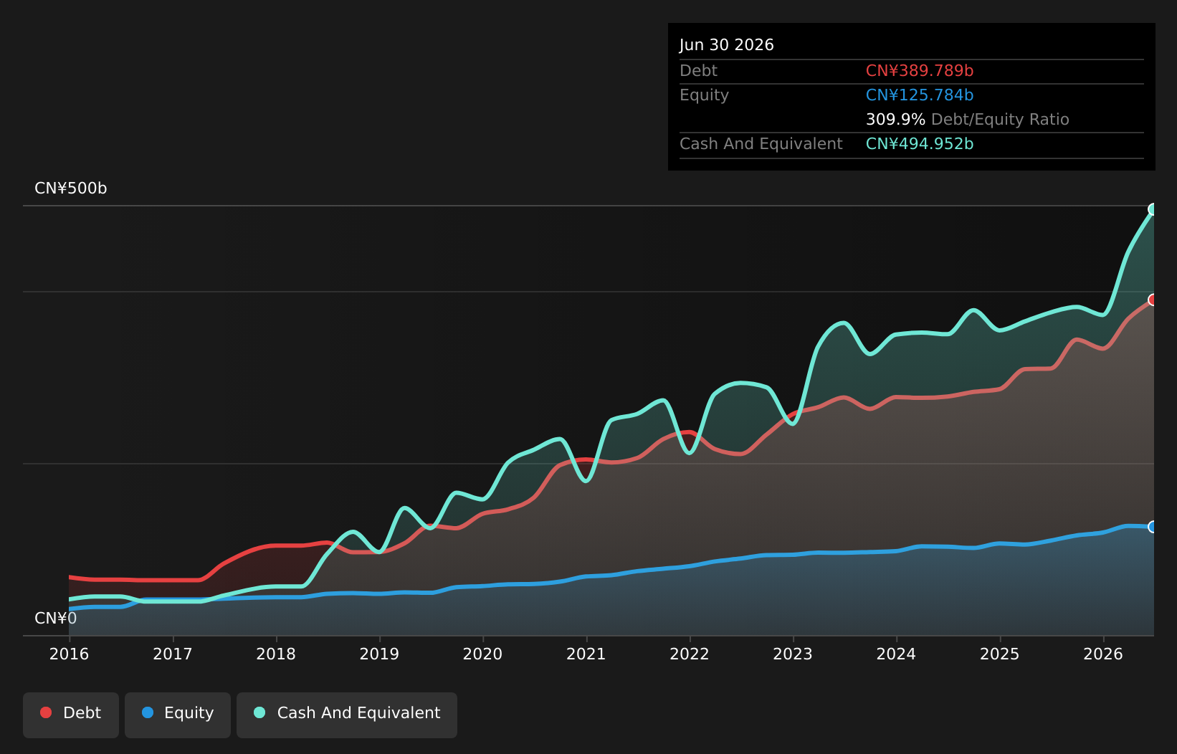The height and width of the screenshot is (754, 1177).
Task: Select the 2024 x-axis label
Action: click(897, 654)
